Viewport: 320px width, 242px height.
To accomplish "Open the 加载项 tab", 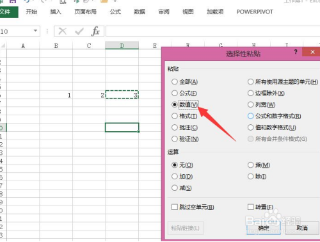I will pyautogui.click(x=215, y=12).
